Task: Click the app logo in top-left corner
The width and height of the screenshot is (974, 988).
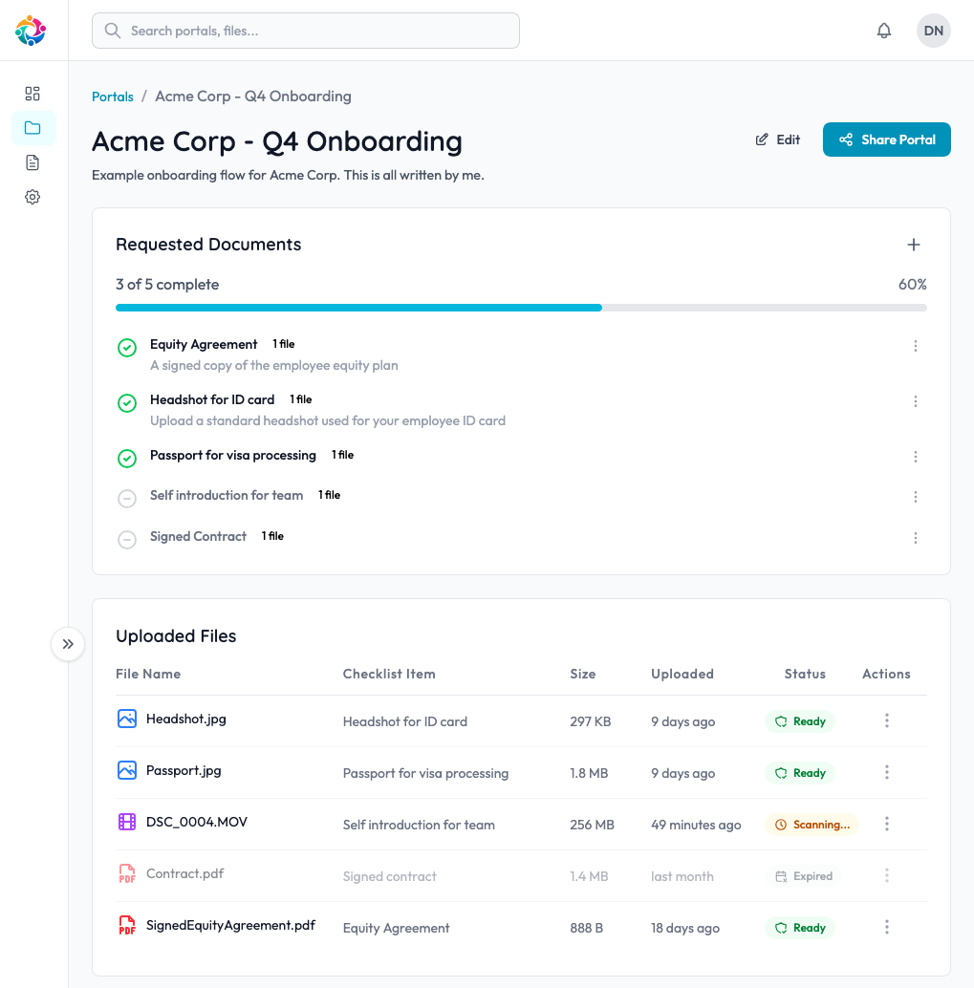Action: coord(31,30)
